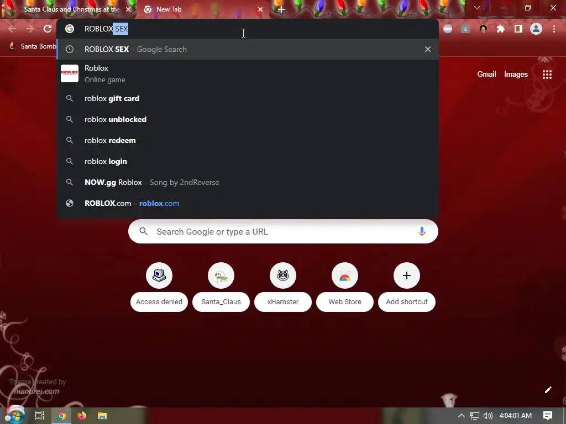Screen dimensions: 566x424
Task: Open the Web Store shortcut
Action: pyautogui.click(x=345, y=287)
